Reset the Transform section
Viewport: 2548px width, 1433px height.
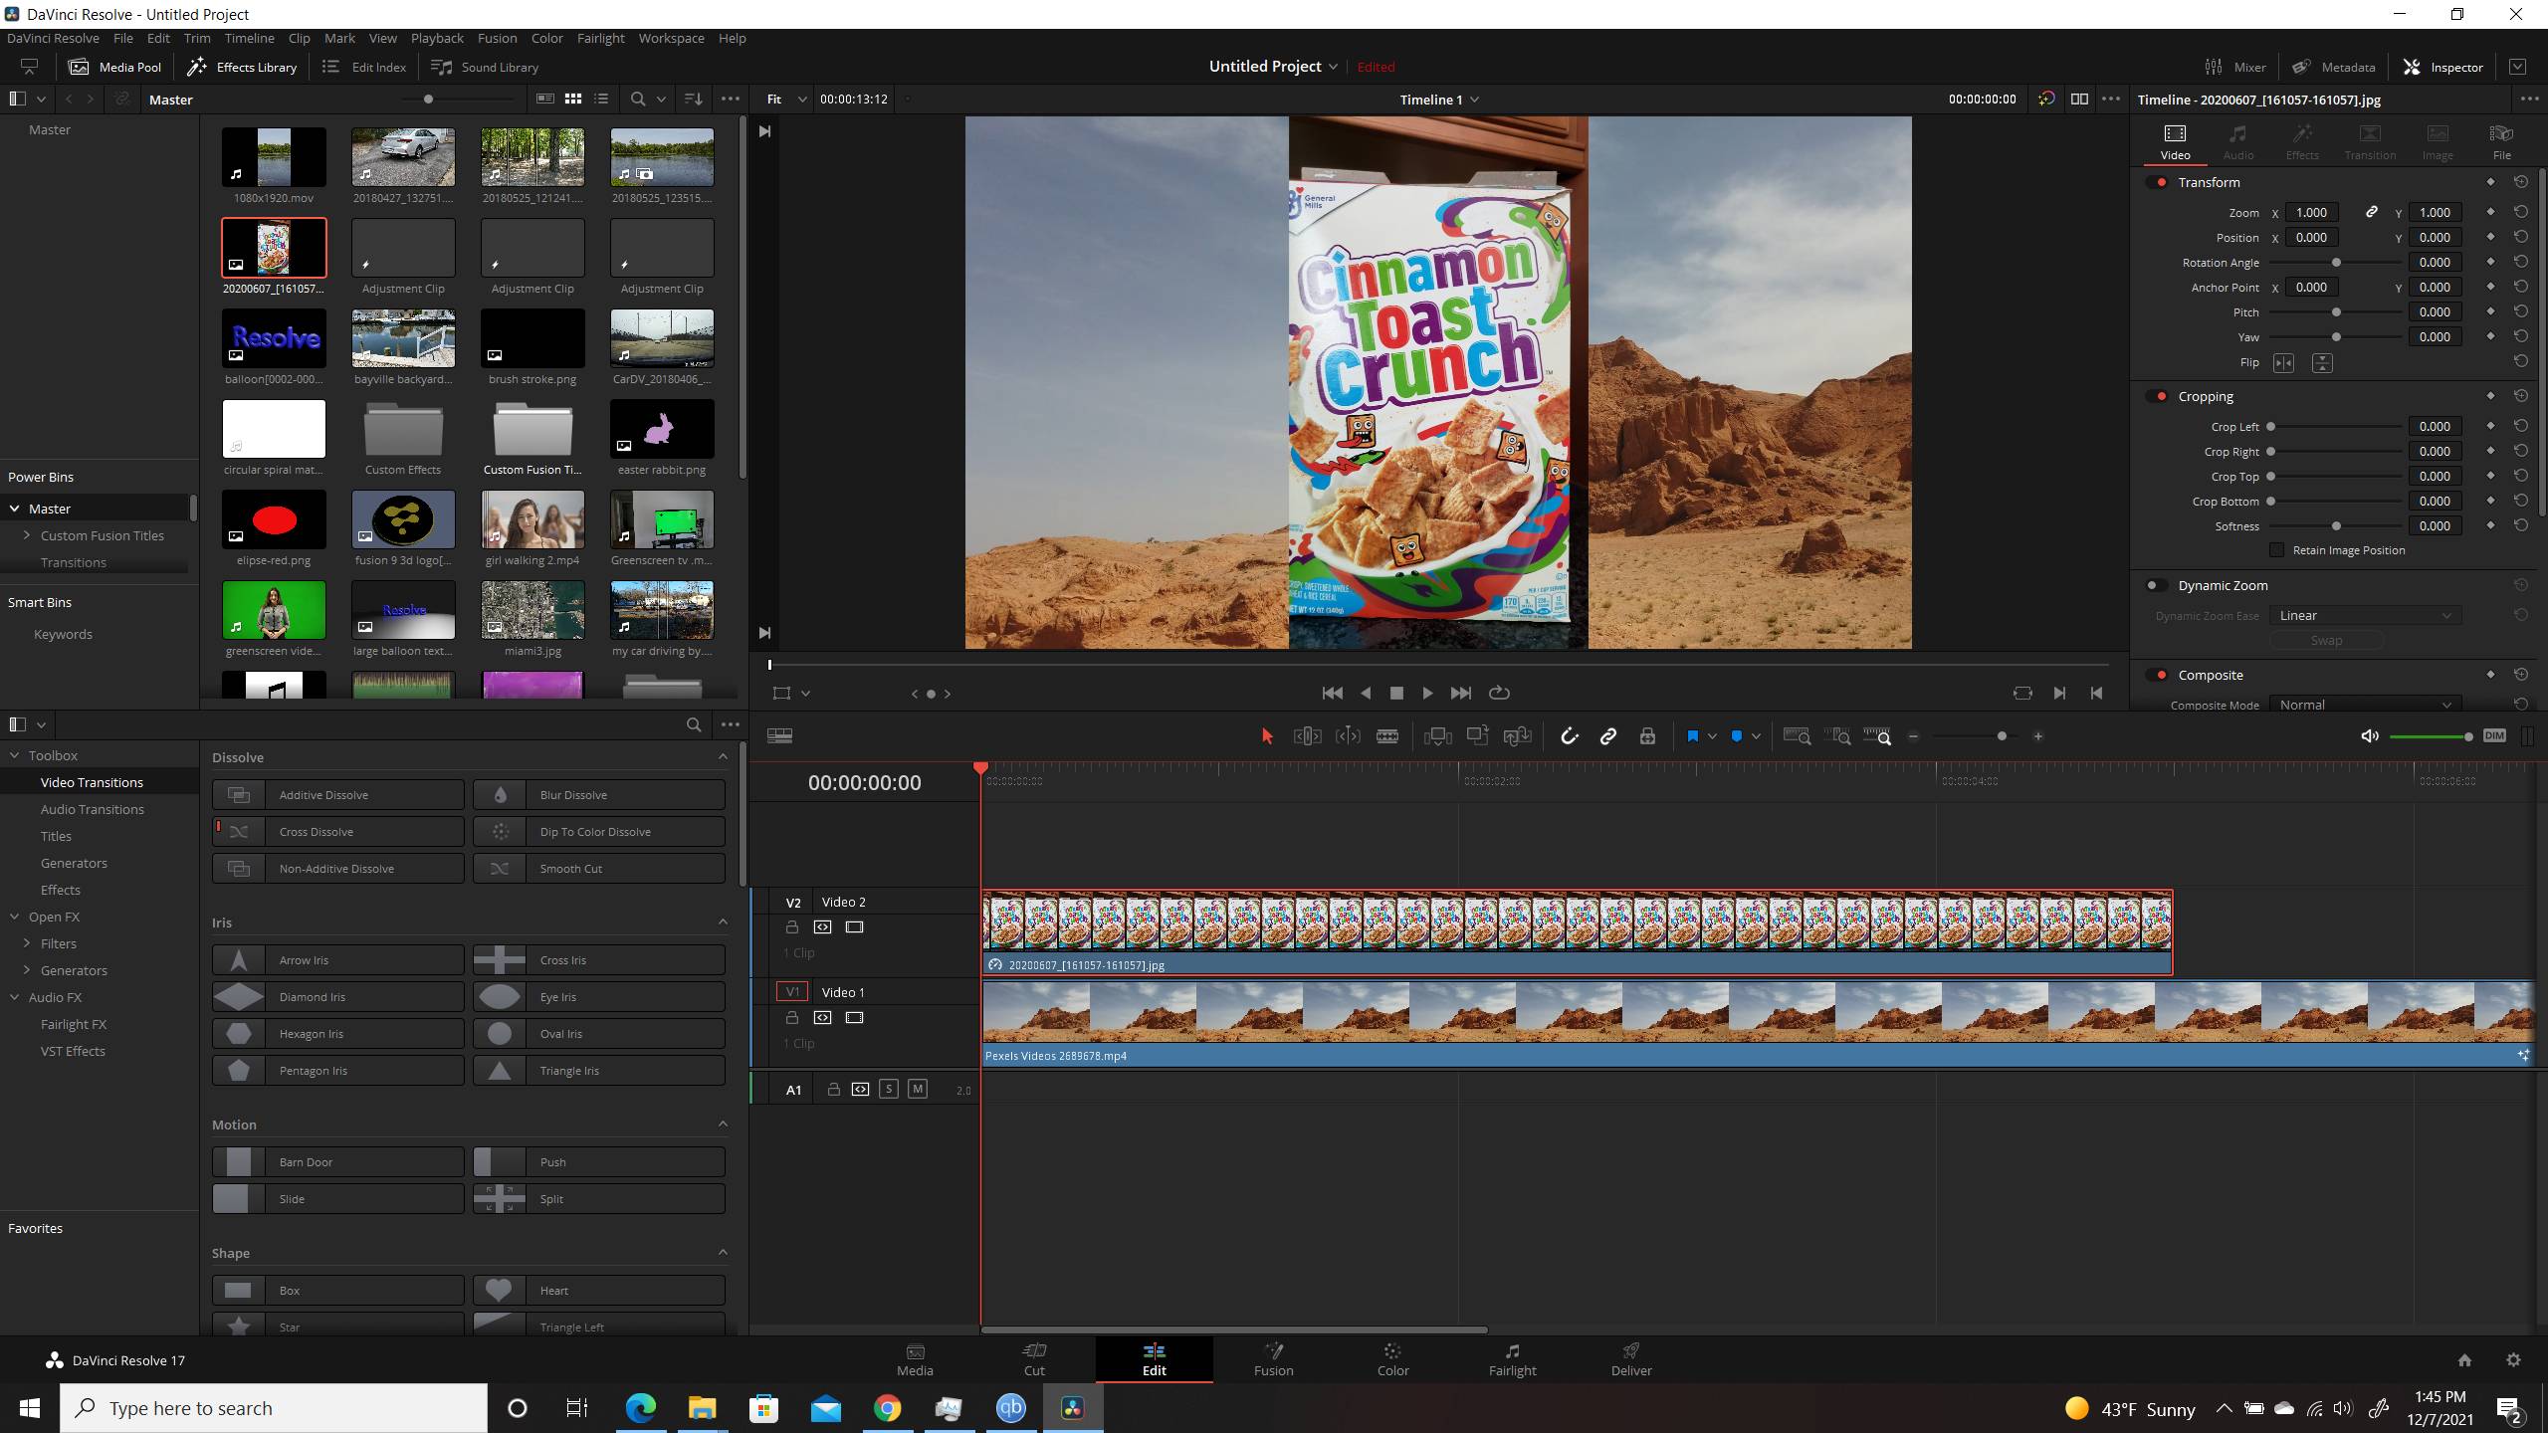tap(2520, 182)
